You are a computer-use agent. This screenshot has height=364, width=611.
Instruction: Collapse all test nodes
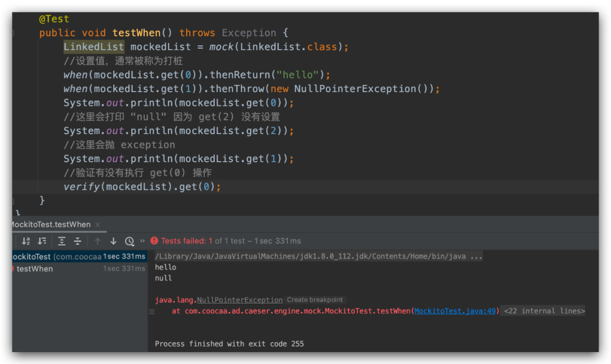coord(78,241)
